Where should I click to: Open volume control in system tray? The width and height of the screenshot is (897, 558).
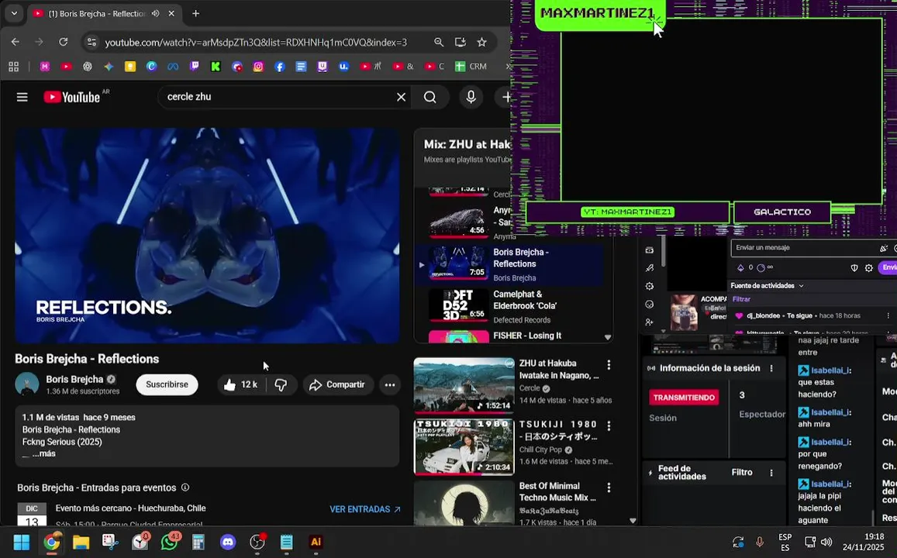click(826, 542)
